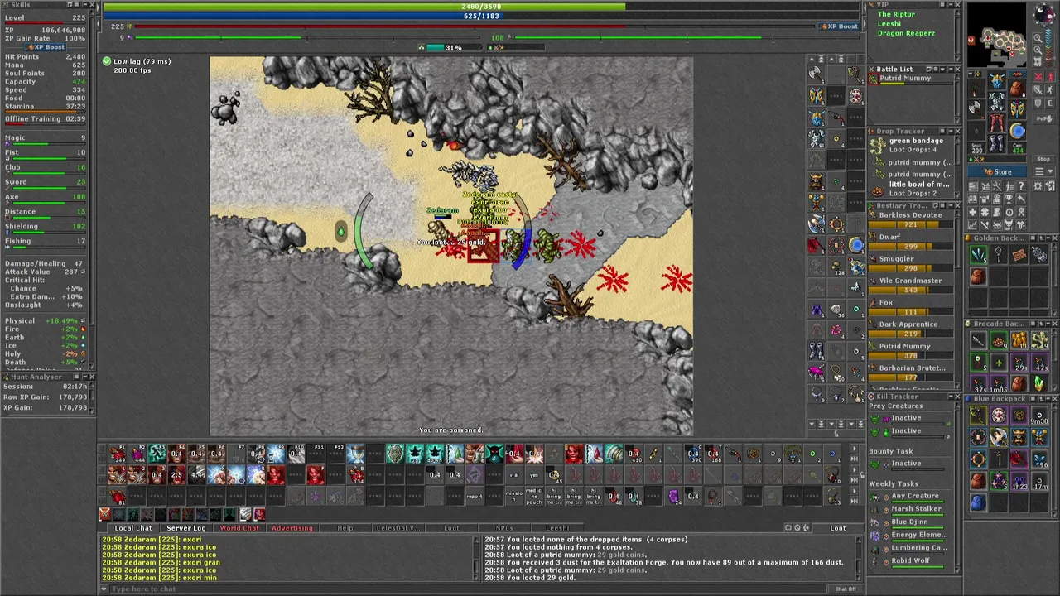Click the minimap floor level slider

pyautogui.click(x=1048, y=48)
